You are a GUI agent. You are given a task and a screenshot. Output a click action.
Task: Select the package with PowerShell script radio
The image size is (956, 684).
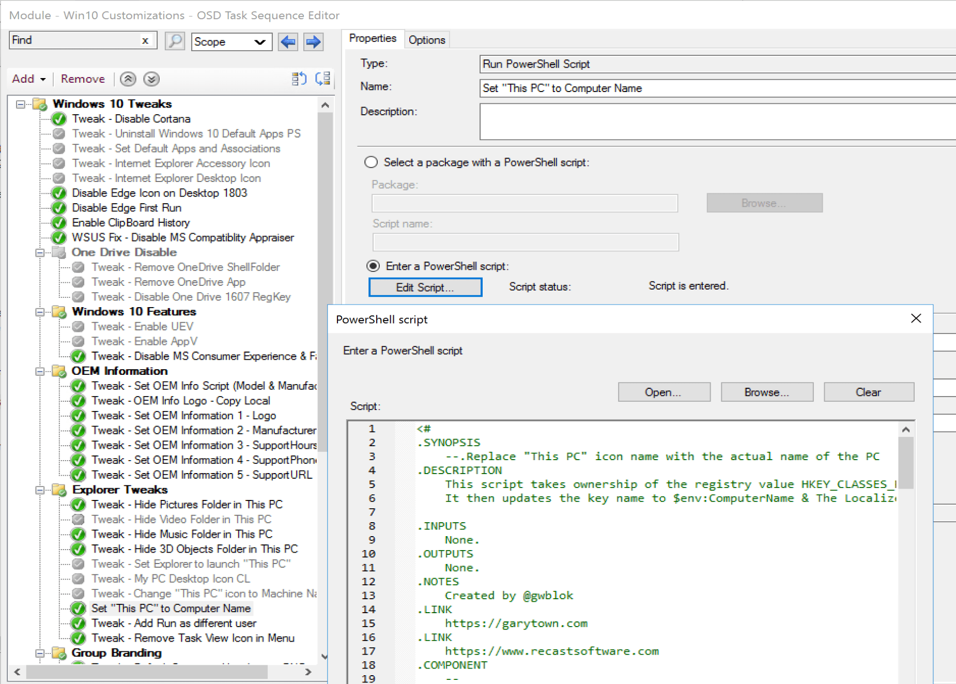(x=371, y=162)
